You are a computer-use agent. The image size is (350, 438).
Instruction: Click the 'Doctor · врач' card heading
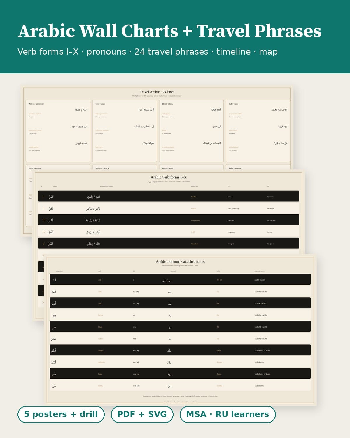pyautogui.click(x=168, y=168)
